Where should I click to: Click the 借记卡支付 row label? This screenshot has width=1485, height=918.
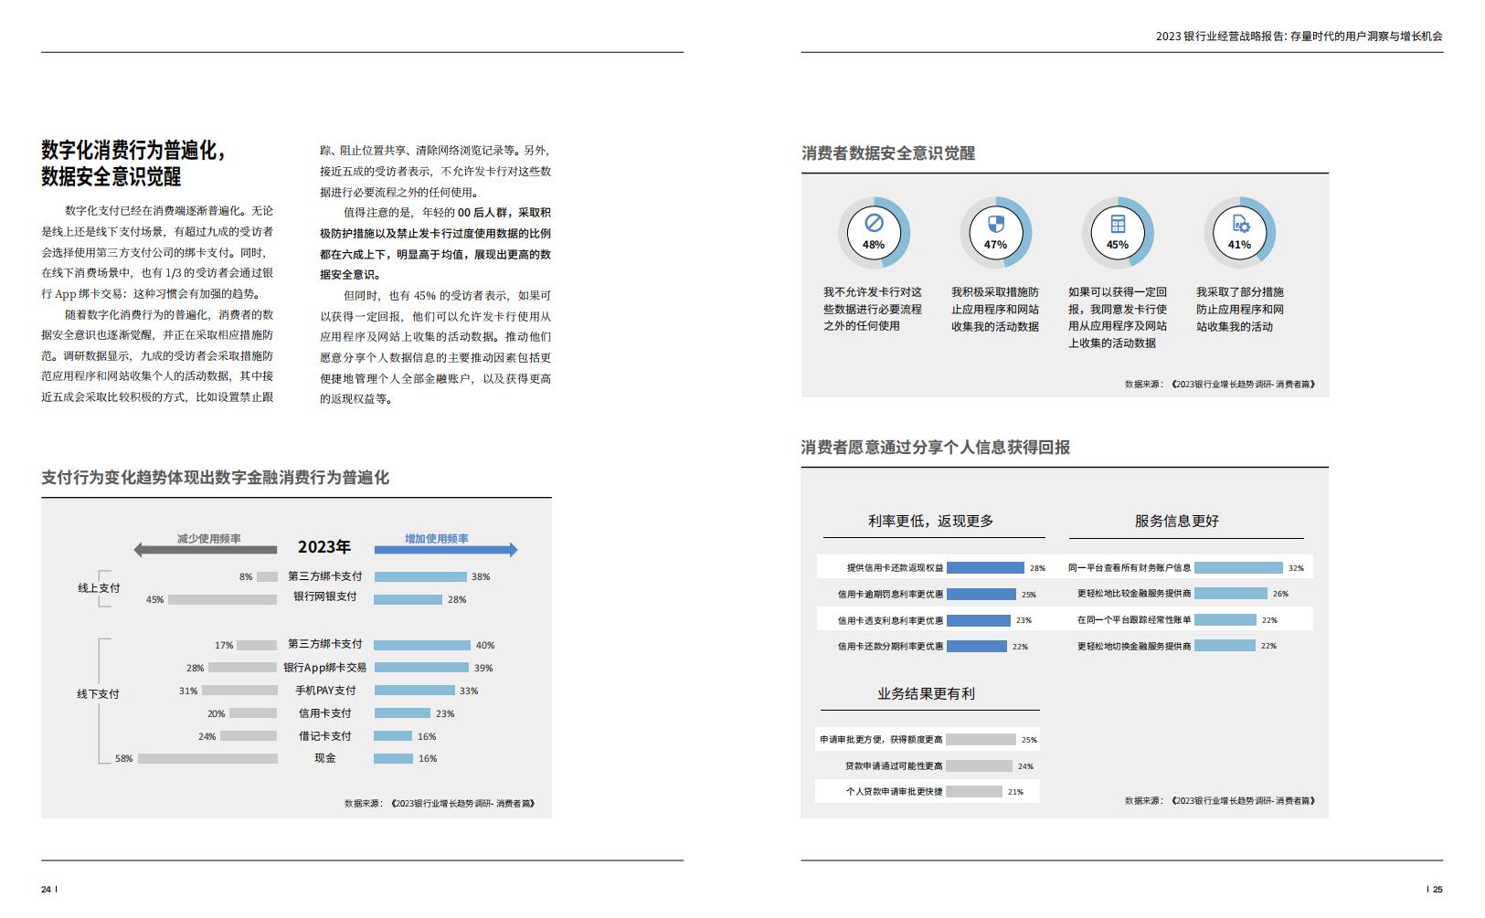[x=325, y=736]
